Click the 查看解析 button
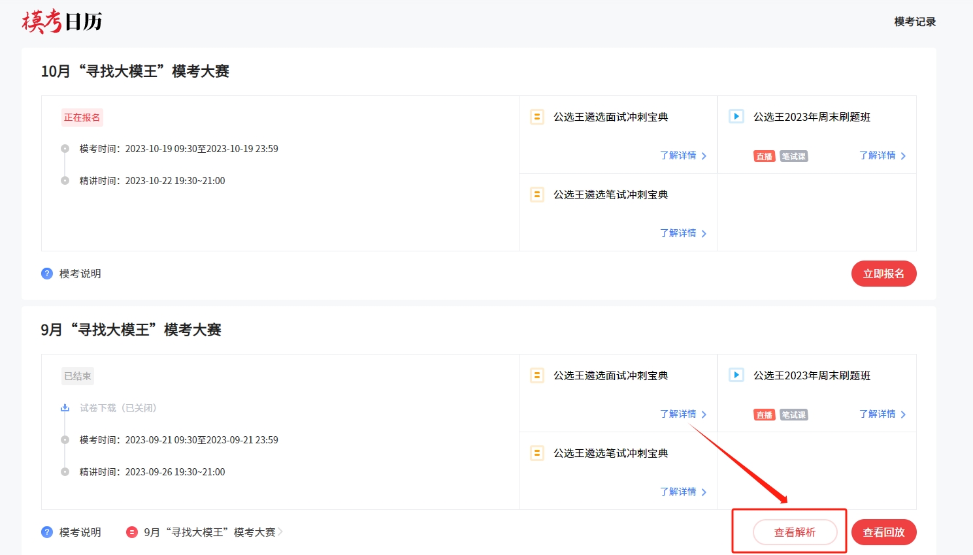973x555 pixels. point(795,532)
